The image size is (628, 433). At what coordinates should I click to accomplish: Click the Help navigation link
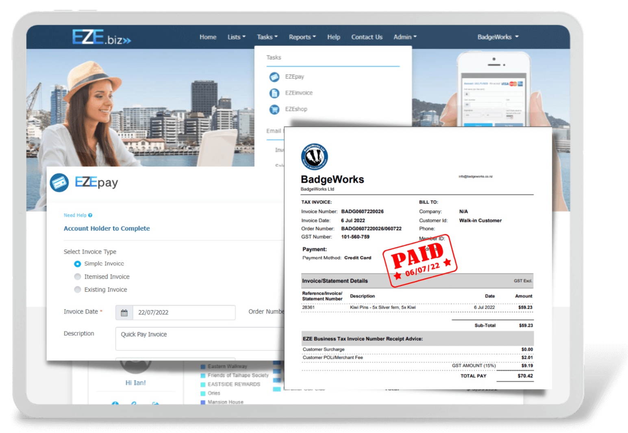(333, 37)
